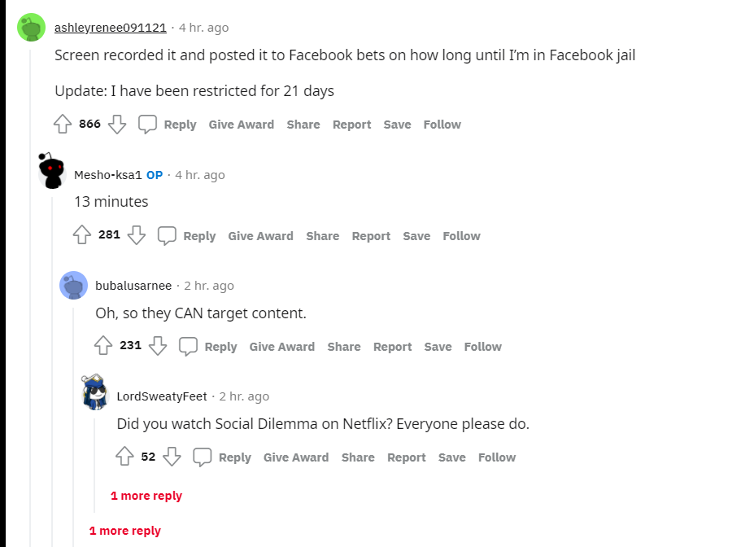Downvote bubalusarnee's comment
Screen dimensions: 754x547
158,346
